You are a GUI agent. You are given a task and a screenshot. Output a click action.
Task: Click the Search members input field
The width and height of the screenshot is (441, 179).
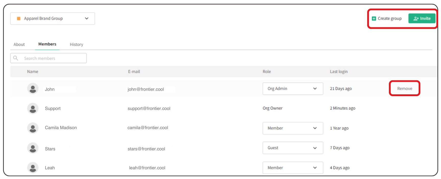pos(49,58)
